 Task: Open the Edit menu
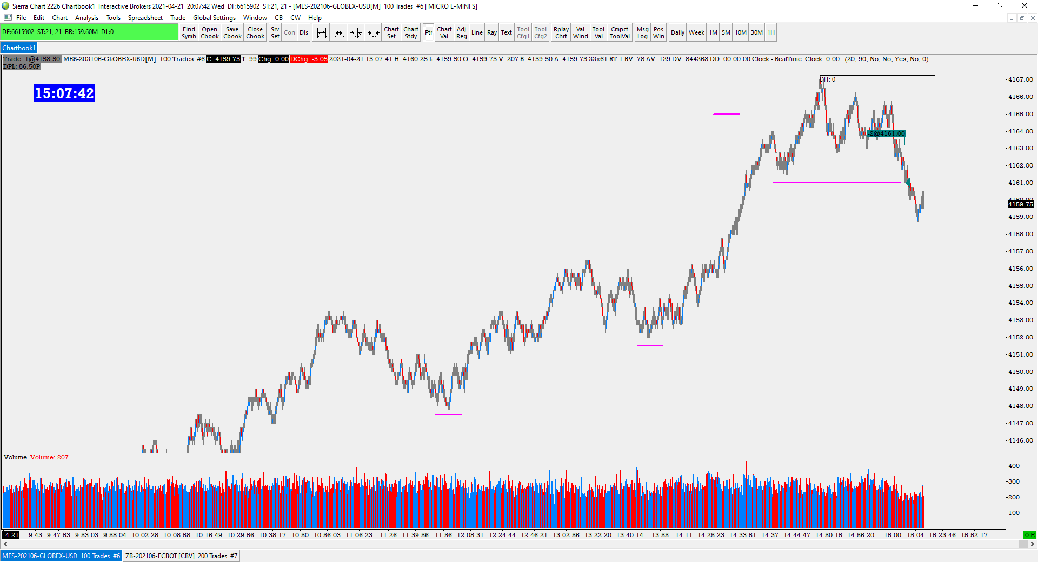[39, 18]
